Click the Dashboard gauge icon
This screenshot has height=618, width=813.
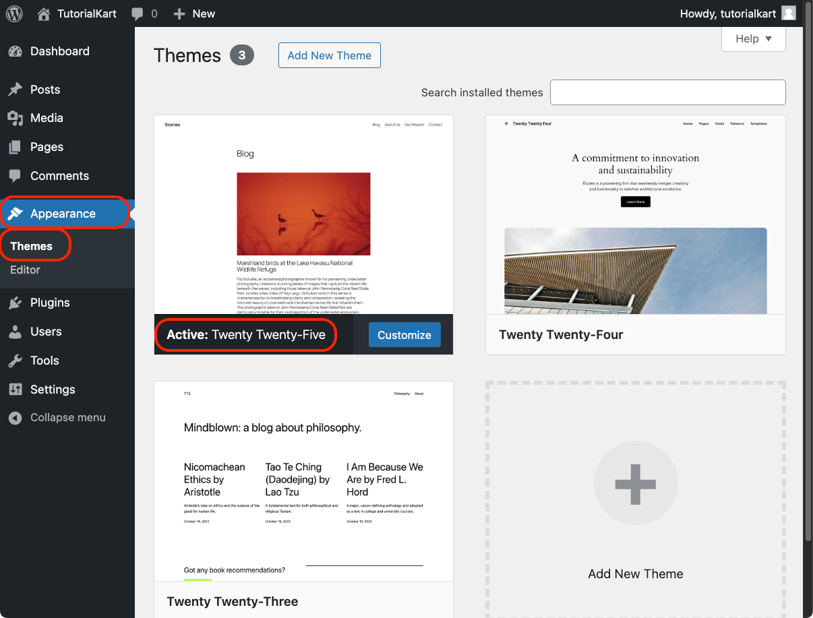pos(15,51)
